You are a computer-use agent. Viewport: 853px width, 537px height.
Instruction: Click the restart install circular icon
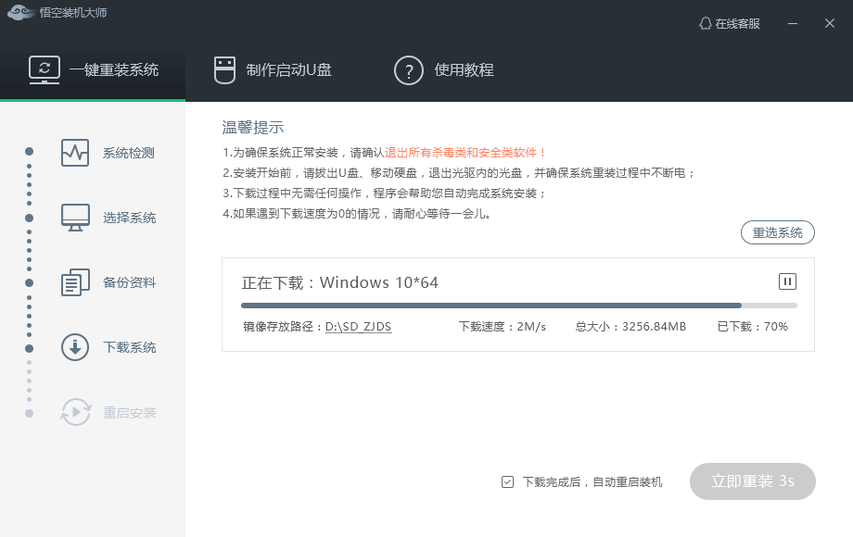(x=75, y=412)
